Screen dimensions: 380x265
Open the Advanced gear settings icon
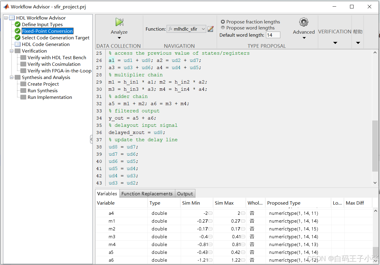coord(304,22)
